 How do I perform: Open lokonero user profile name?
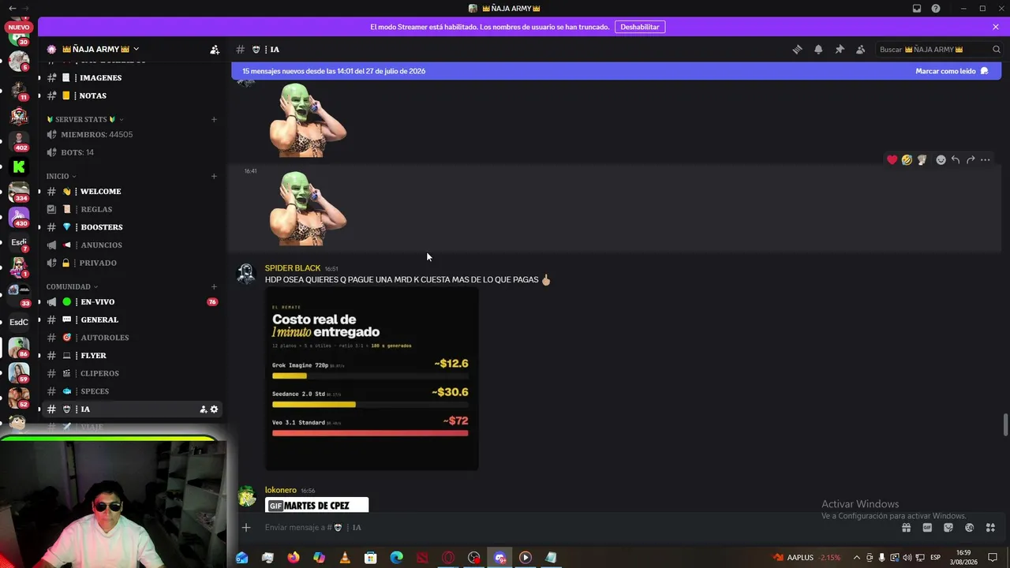coord(281,490)
